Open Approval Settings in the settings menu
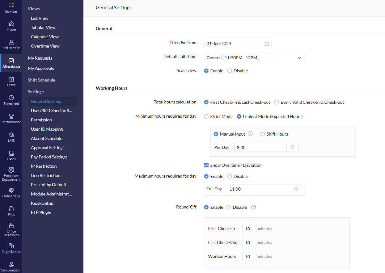Image resolution: width=385 pixels, height=273 pixels. point(48,148)
